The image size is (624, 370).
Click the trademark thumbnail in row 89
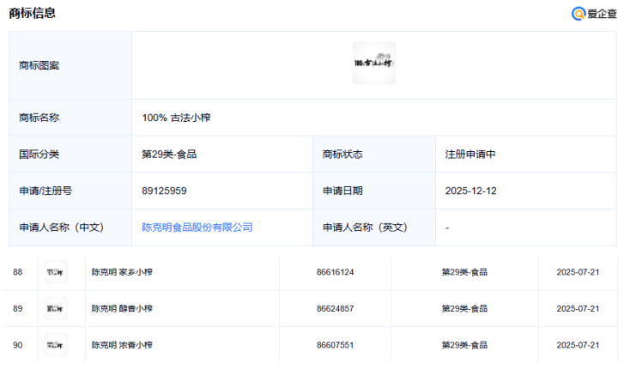tap(56, 308)
